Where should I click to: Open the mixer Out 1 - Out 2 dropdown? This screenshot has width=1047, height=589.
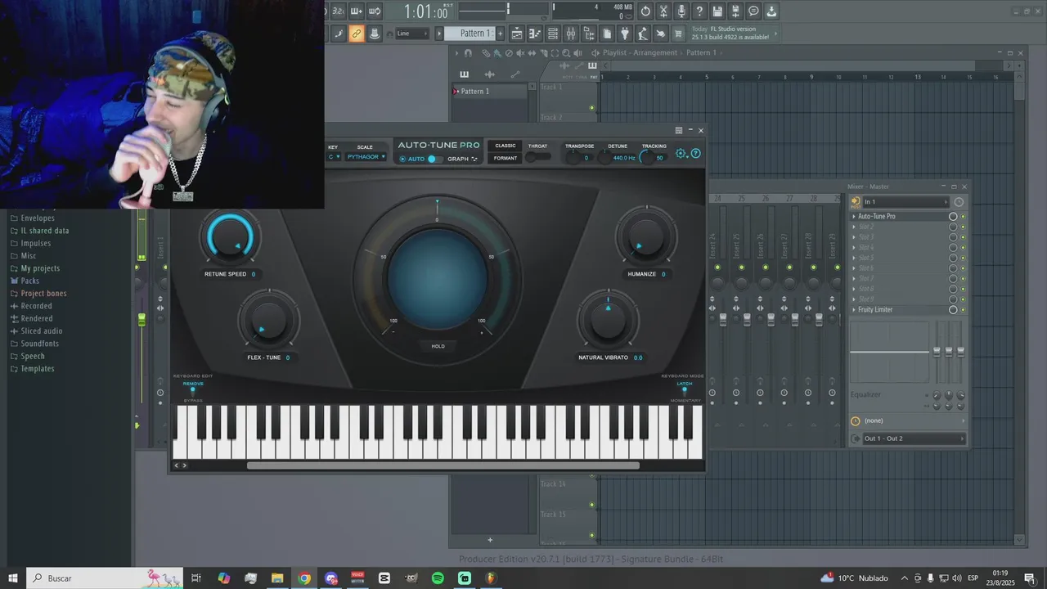pos(914,438)
